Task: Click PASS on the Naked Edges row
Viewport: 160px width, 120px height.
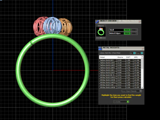Action: coord(127,33)
